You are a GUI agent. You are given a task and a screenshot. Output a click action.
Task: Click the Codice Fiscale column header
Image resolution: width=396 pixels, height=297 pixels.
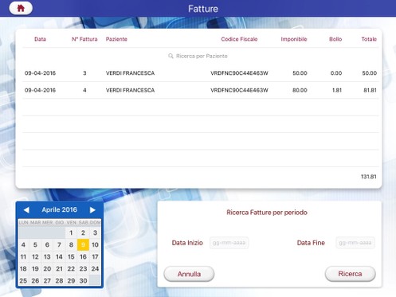pyautogui.click(x=239, y=39)
